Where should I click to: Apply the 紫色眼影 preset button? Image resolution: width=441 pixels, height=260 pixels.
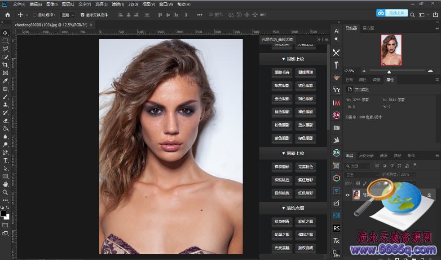click(282, 138)
